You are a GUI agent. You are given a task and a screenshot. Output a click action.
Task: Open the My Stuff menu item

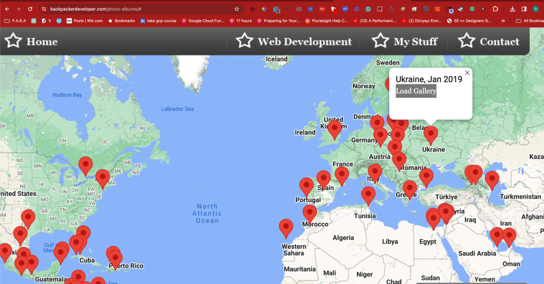click(x=405, y=41)
